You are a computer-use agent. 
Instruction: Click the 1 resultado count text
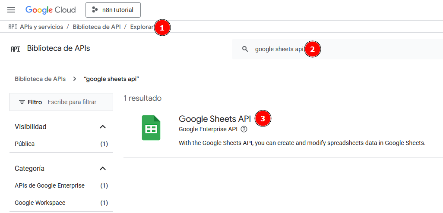click(x=142, y=99)
